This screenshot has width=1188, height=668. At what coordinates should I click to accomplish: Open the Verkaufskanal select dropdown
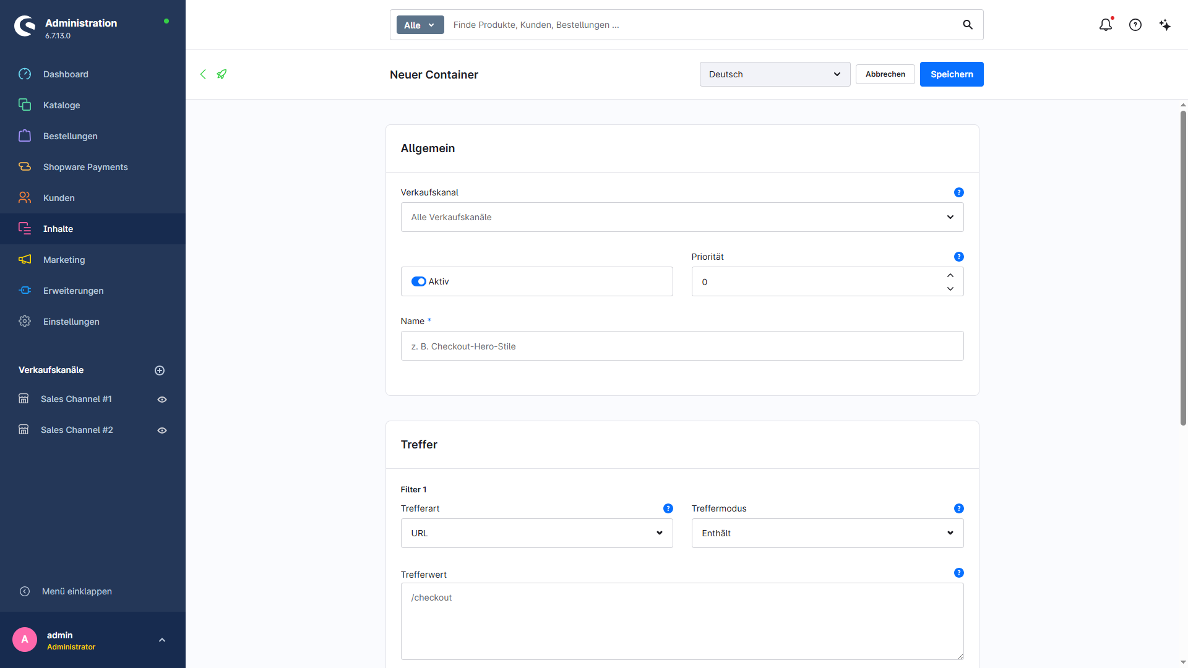(x=682, y=217)
